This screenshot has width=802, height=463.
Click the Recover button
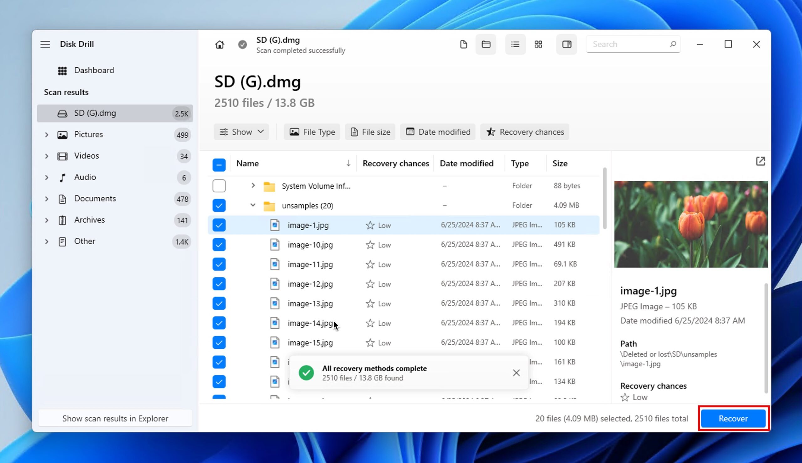click(733, 418)
